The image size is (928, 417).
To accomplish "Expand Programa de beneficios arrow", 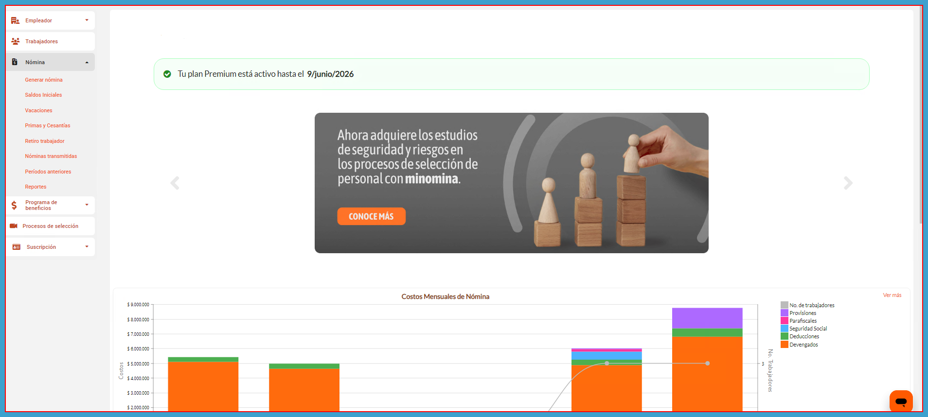I will click(87, 205).
